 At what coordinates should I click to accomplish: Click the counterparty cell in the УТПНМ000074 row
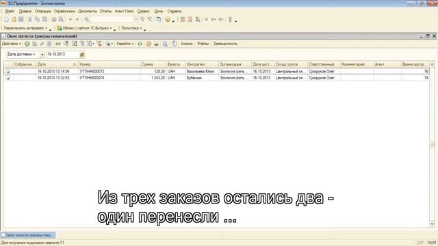tap(202, 78)
